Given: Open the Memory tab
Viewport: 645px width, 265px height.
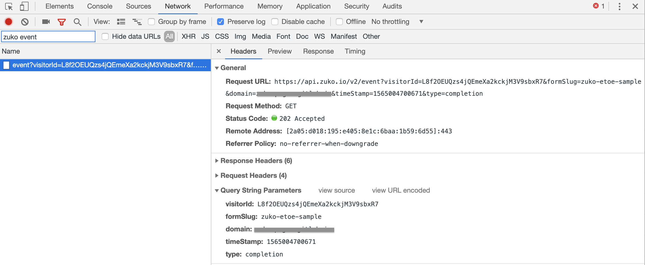Looking at the screenshot, I should click(270, 6).
